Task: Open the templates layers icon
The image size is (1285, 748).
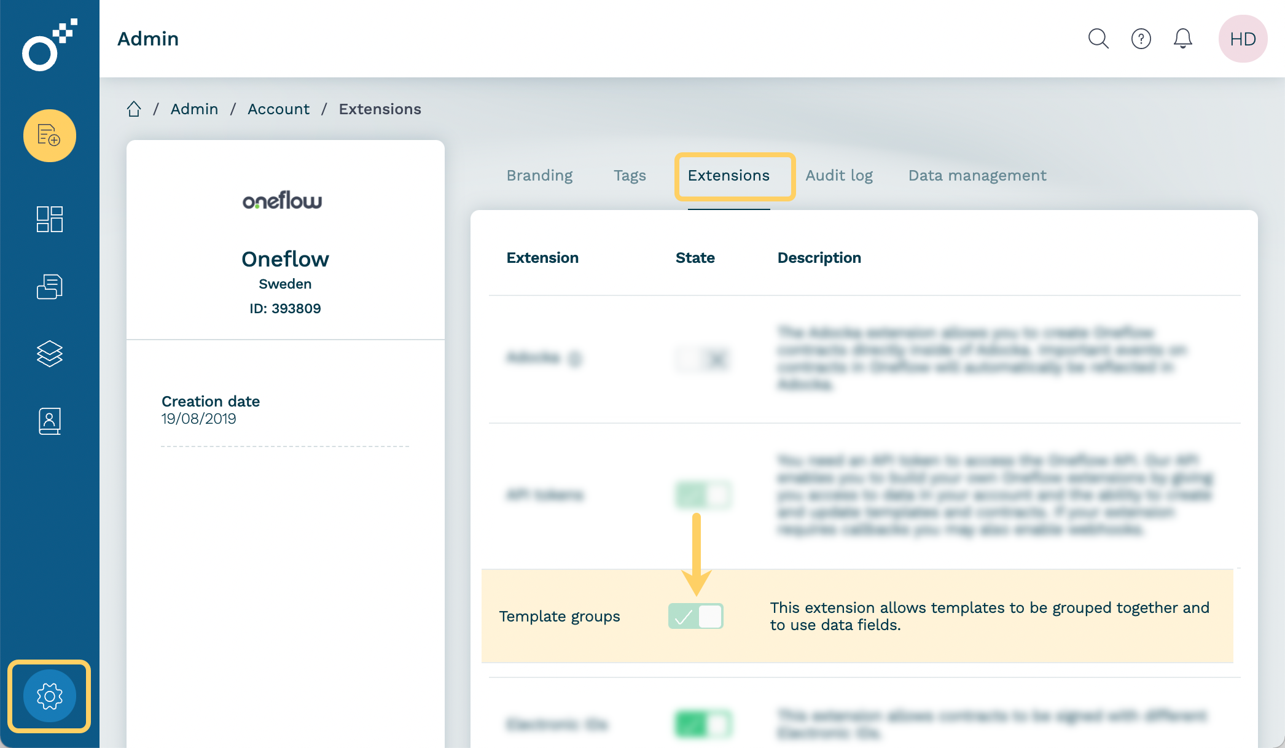Action: [x=50, y=354]
